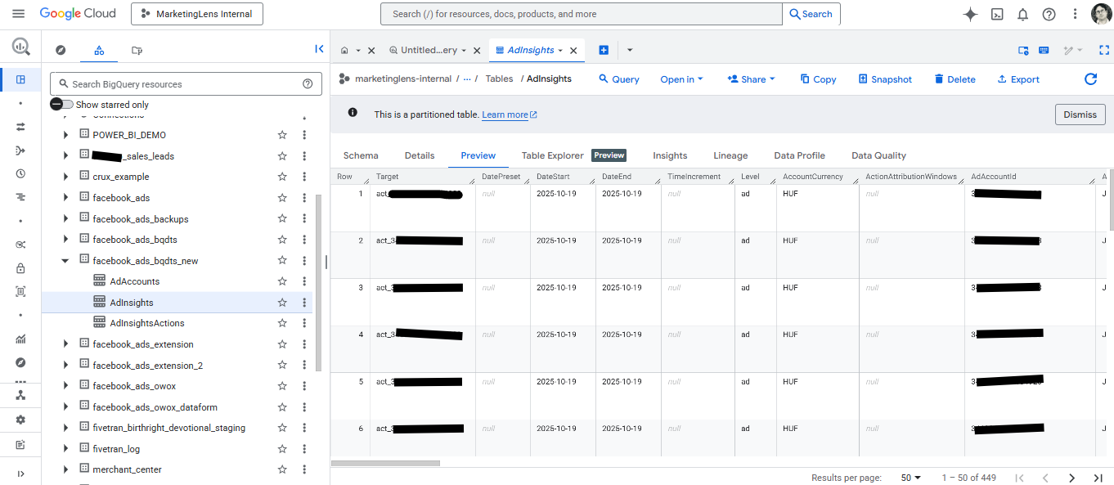This screenshot has width=1114, height=485.
Task: Open the Cloud Shell terminal
Action: coord(996,14)
